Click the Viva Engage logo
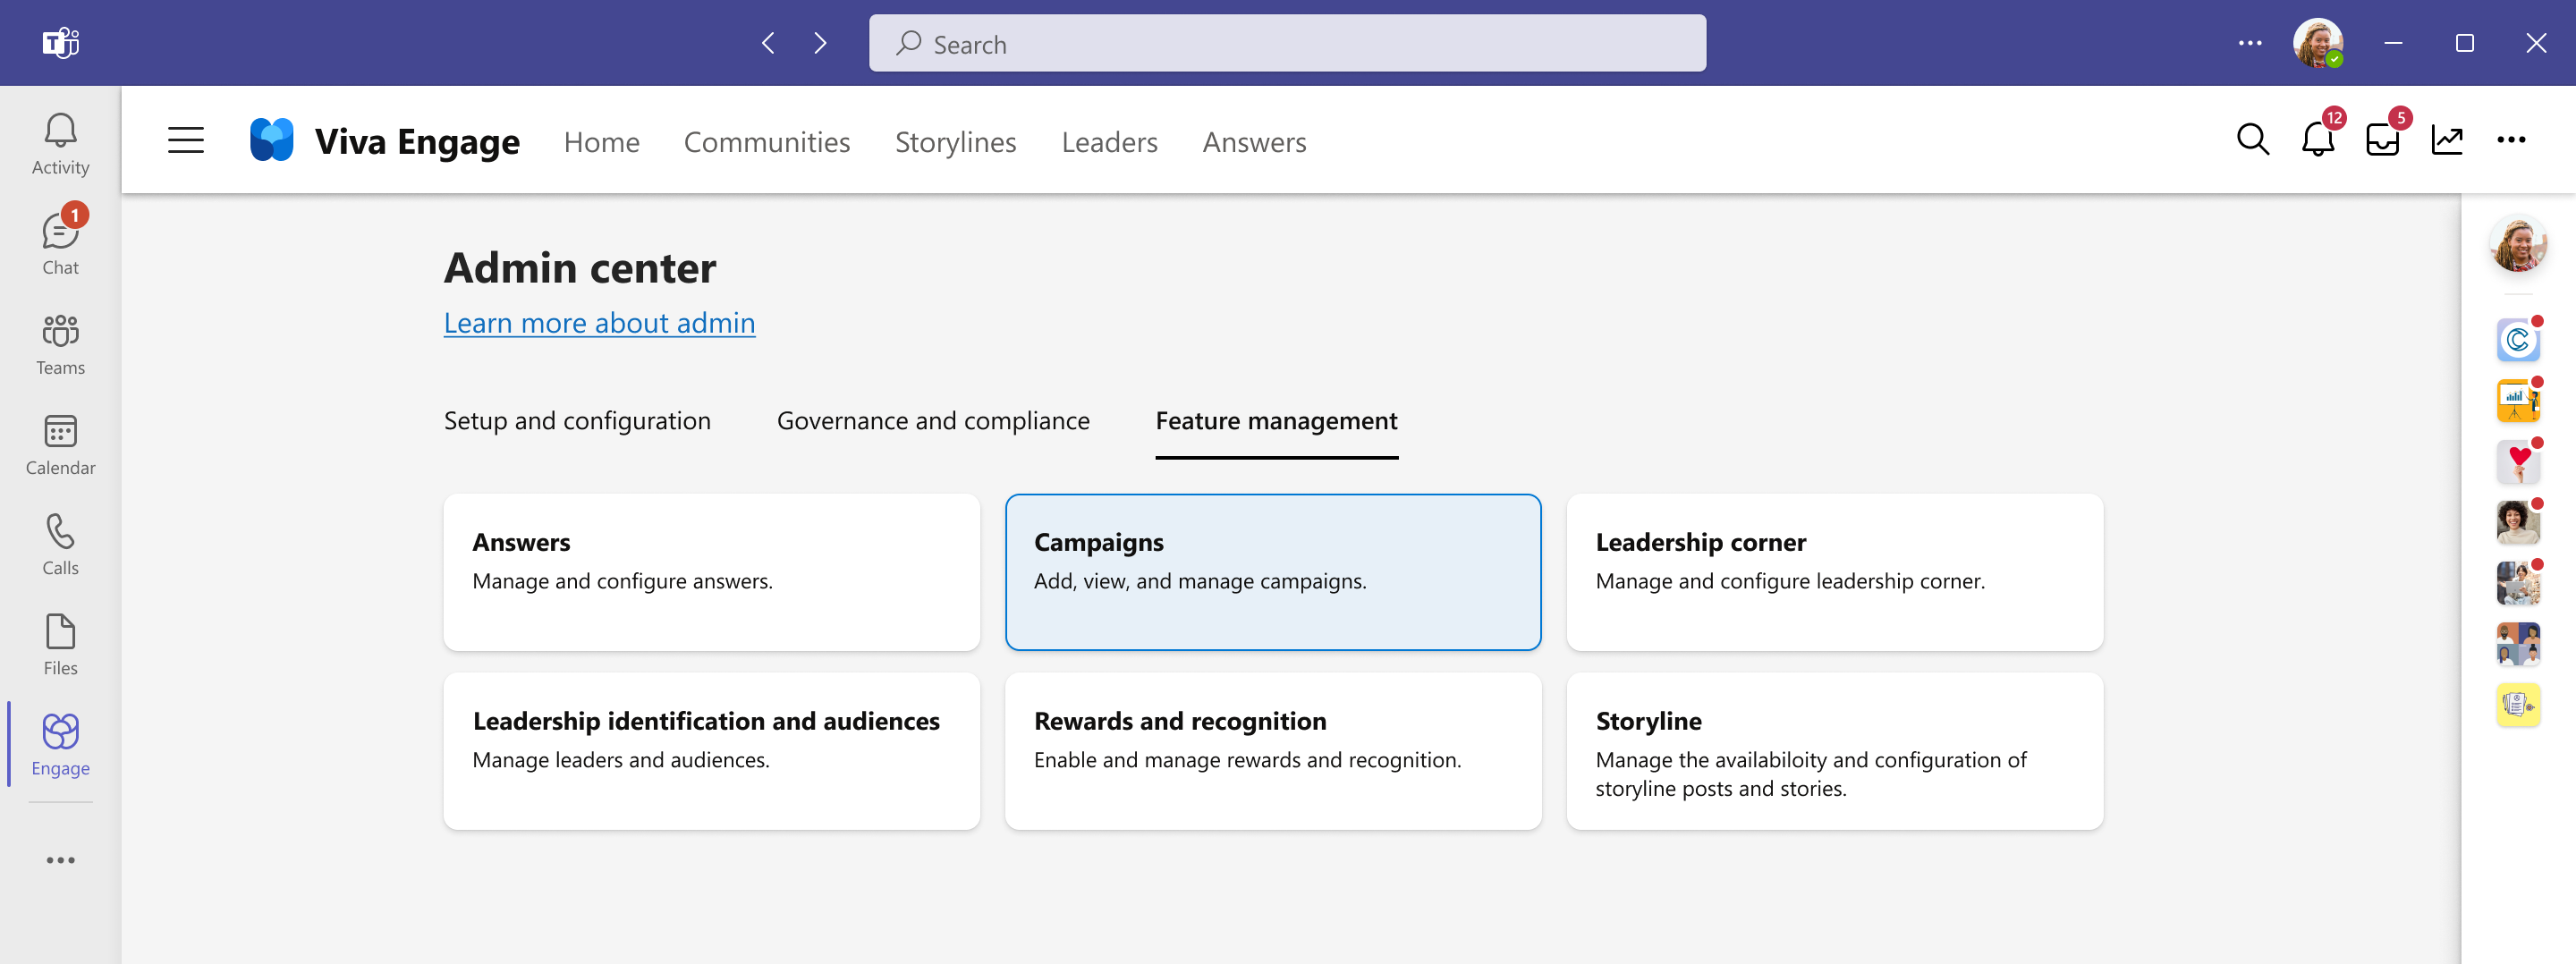The width and height of the screenshot is (2576, 964). coord(272,140)
